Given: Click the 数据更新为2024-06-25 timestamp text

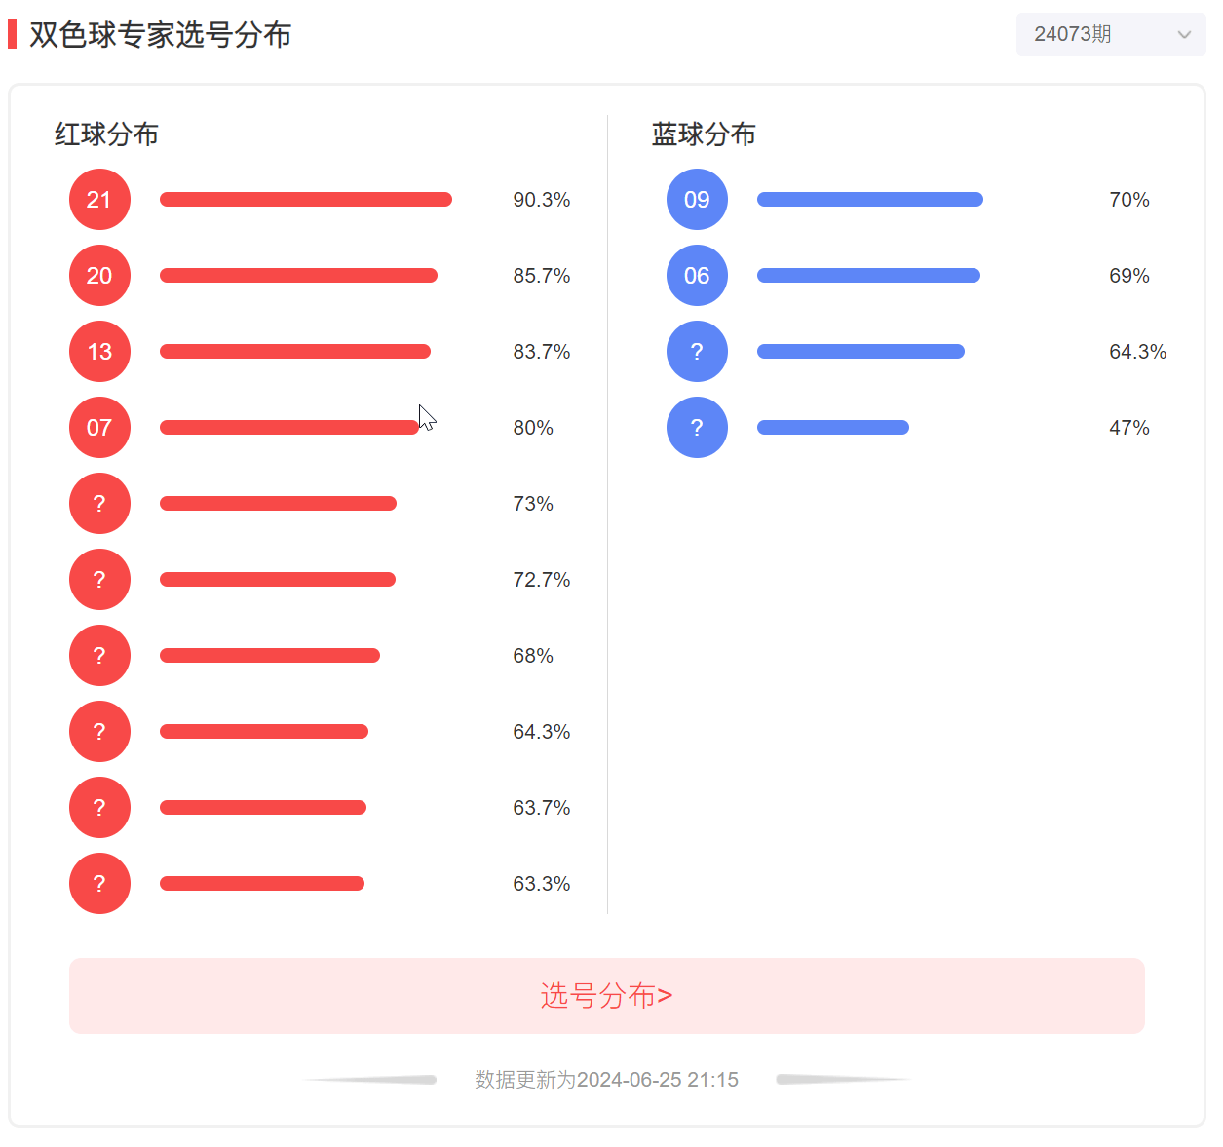Looking at the screenshot, I should [x=606, y=1080].
